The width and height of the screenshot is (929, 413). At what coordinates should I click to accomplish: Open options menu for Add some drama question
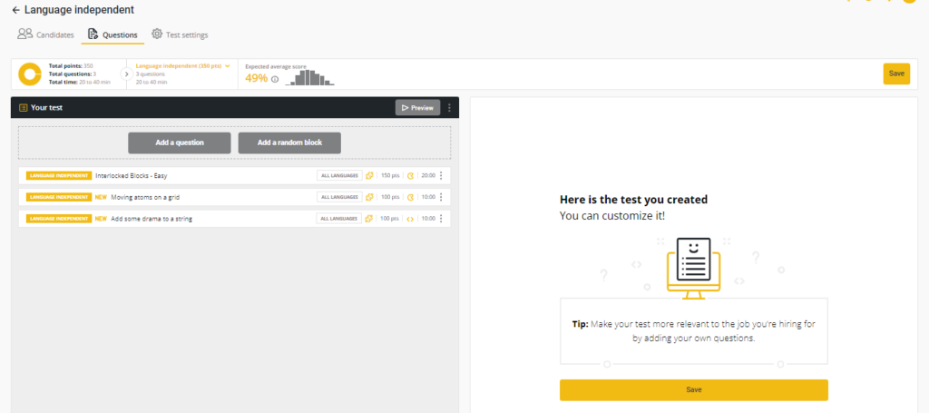441,219
